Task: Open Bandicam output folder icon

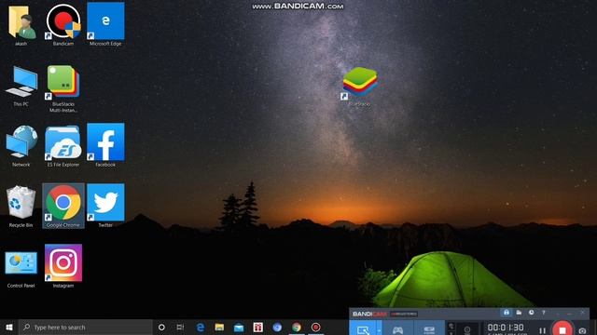Action: (519, 313)
